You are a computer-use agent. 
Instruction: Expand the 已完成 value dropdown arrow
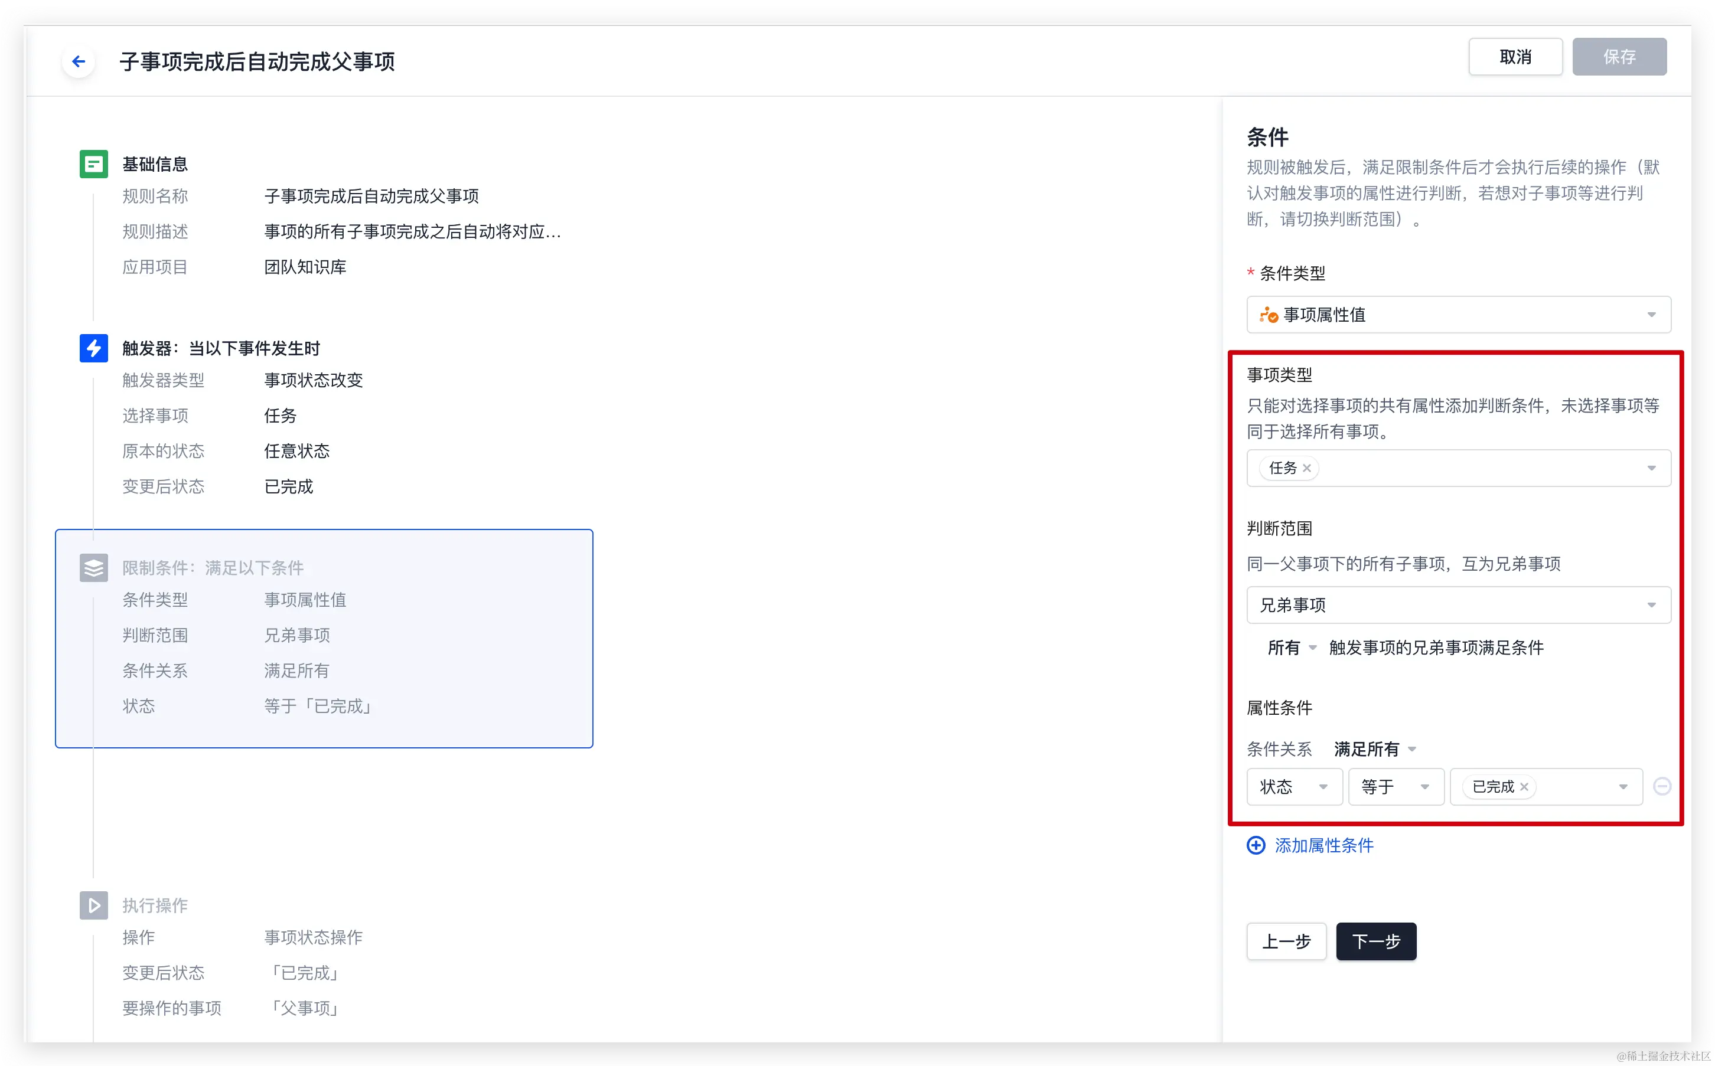pyautogui.click(x=1623, y=787)
